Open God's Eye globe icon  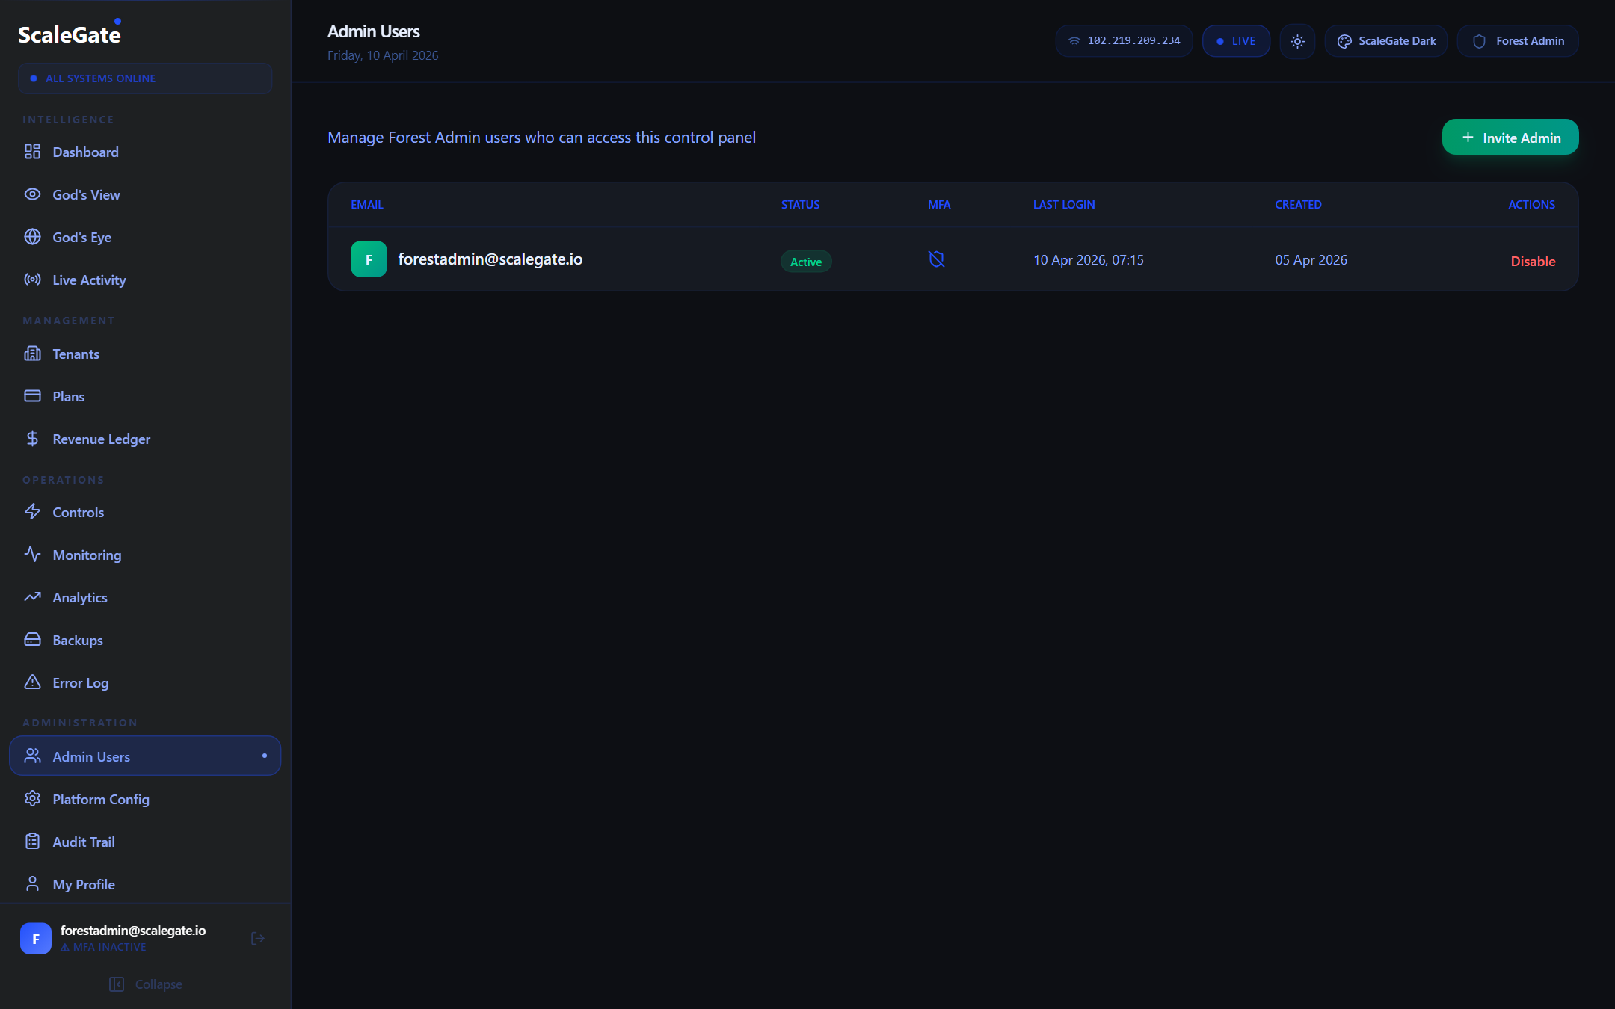point(32,237)
